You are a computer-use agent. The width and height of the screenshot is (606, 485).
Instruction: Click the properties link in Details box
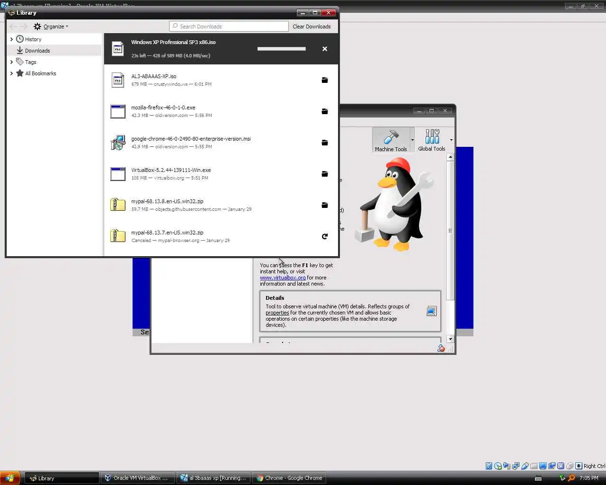coord(277,313)
